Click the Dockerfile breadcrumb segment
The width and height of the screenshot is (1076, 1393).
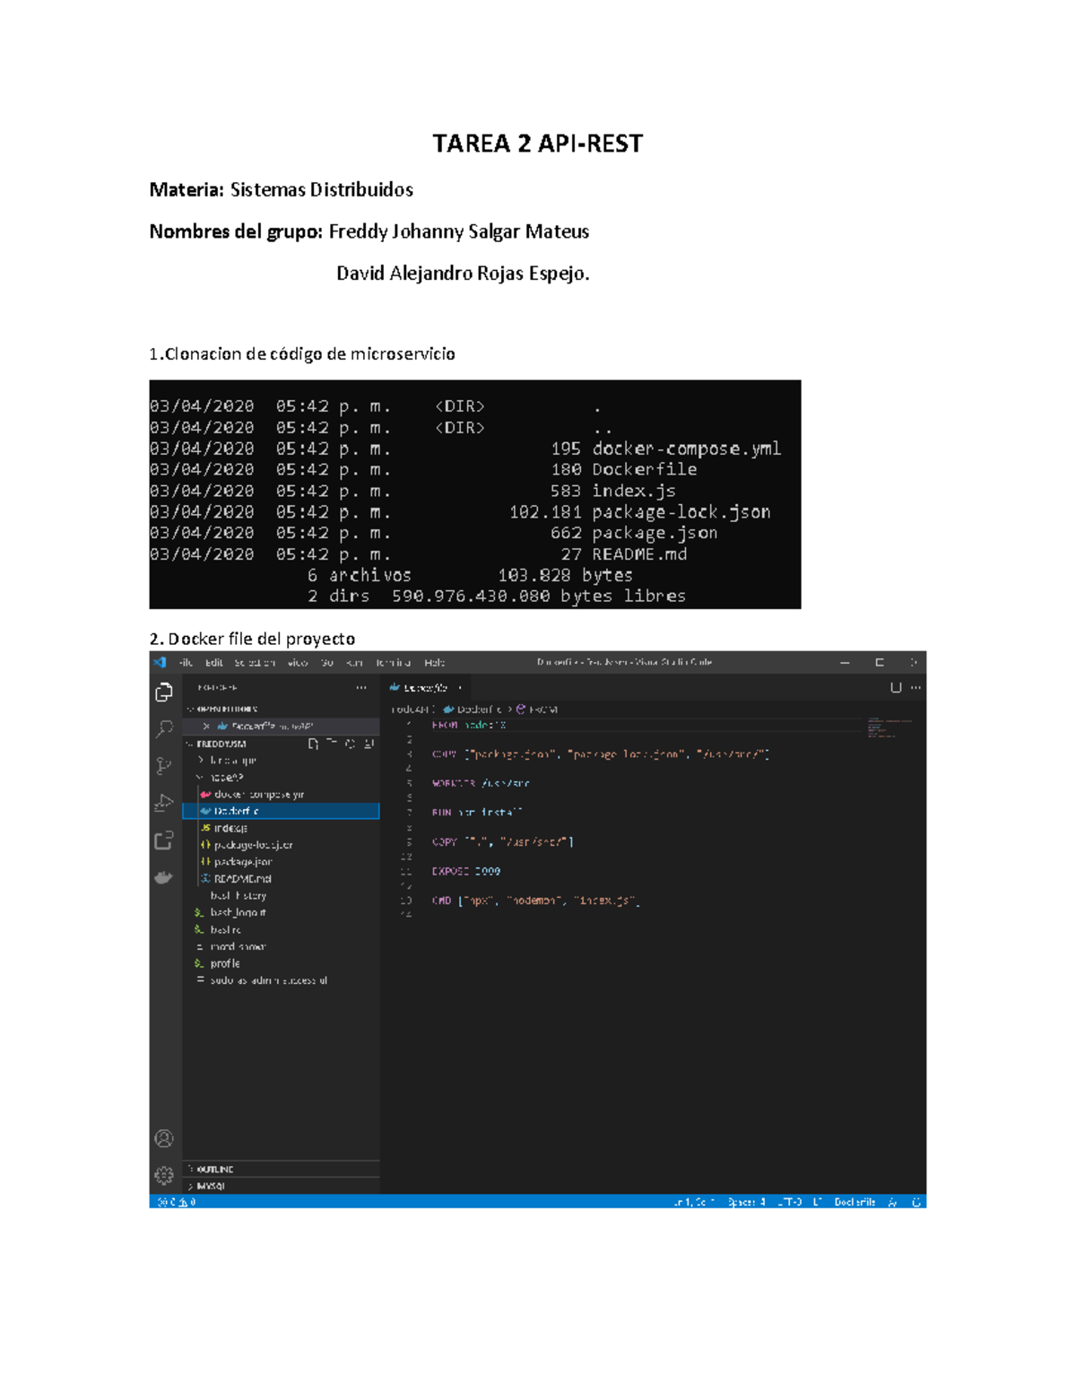tap(473, 710)
